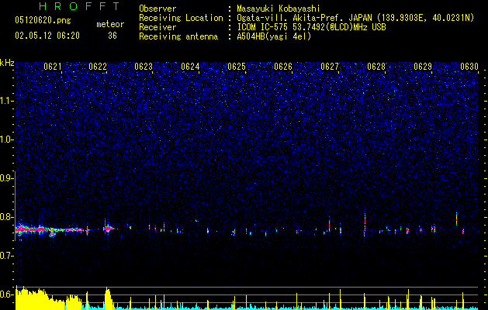Click the 0627 time marker
This screenshot has height=310, width=488.
click(x=330, y=67)
